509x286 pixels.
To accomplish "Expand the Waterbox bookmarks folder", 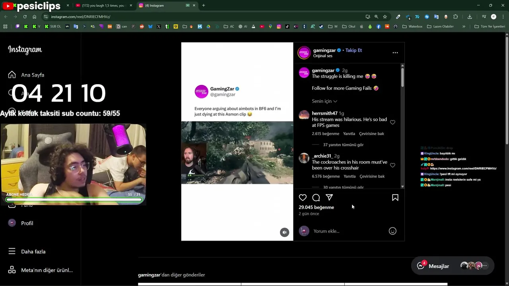I will click(412, 27).
